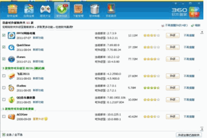This screenshot has width=207, height=138.
Task: Click the scrollbar up arrow
Action: (202, 32)
